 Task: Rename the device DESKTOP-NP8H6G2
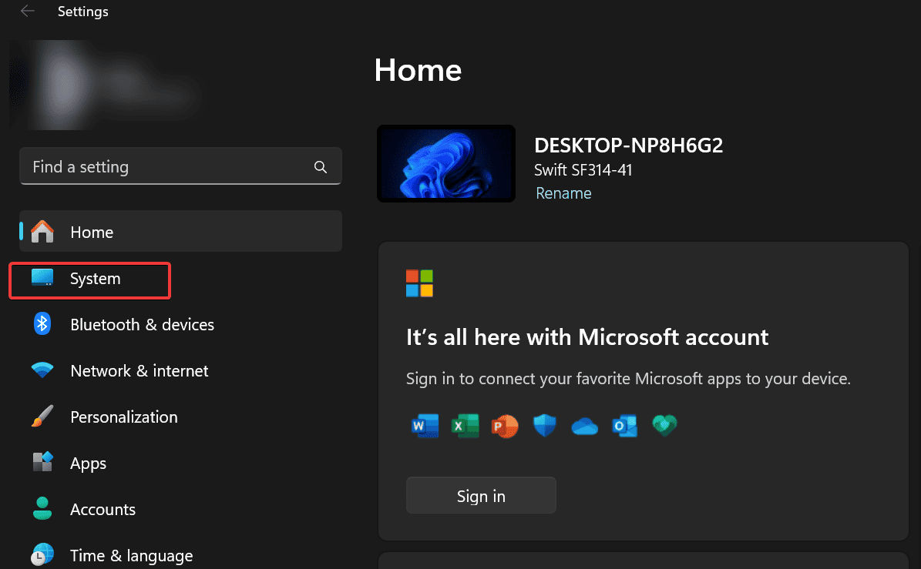click(x=563, y=193)
